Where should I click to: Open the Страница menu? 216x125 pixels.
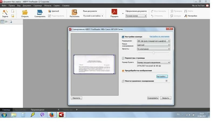pos(38,6)
